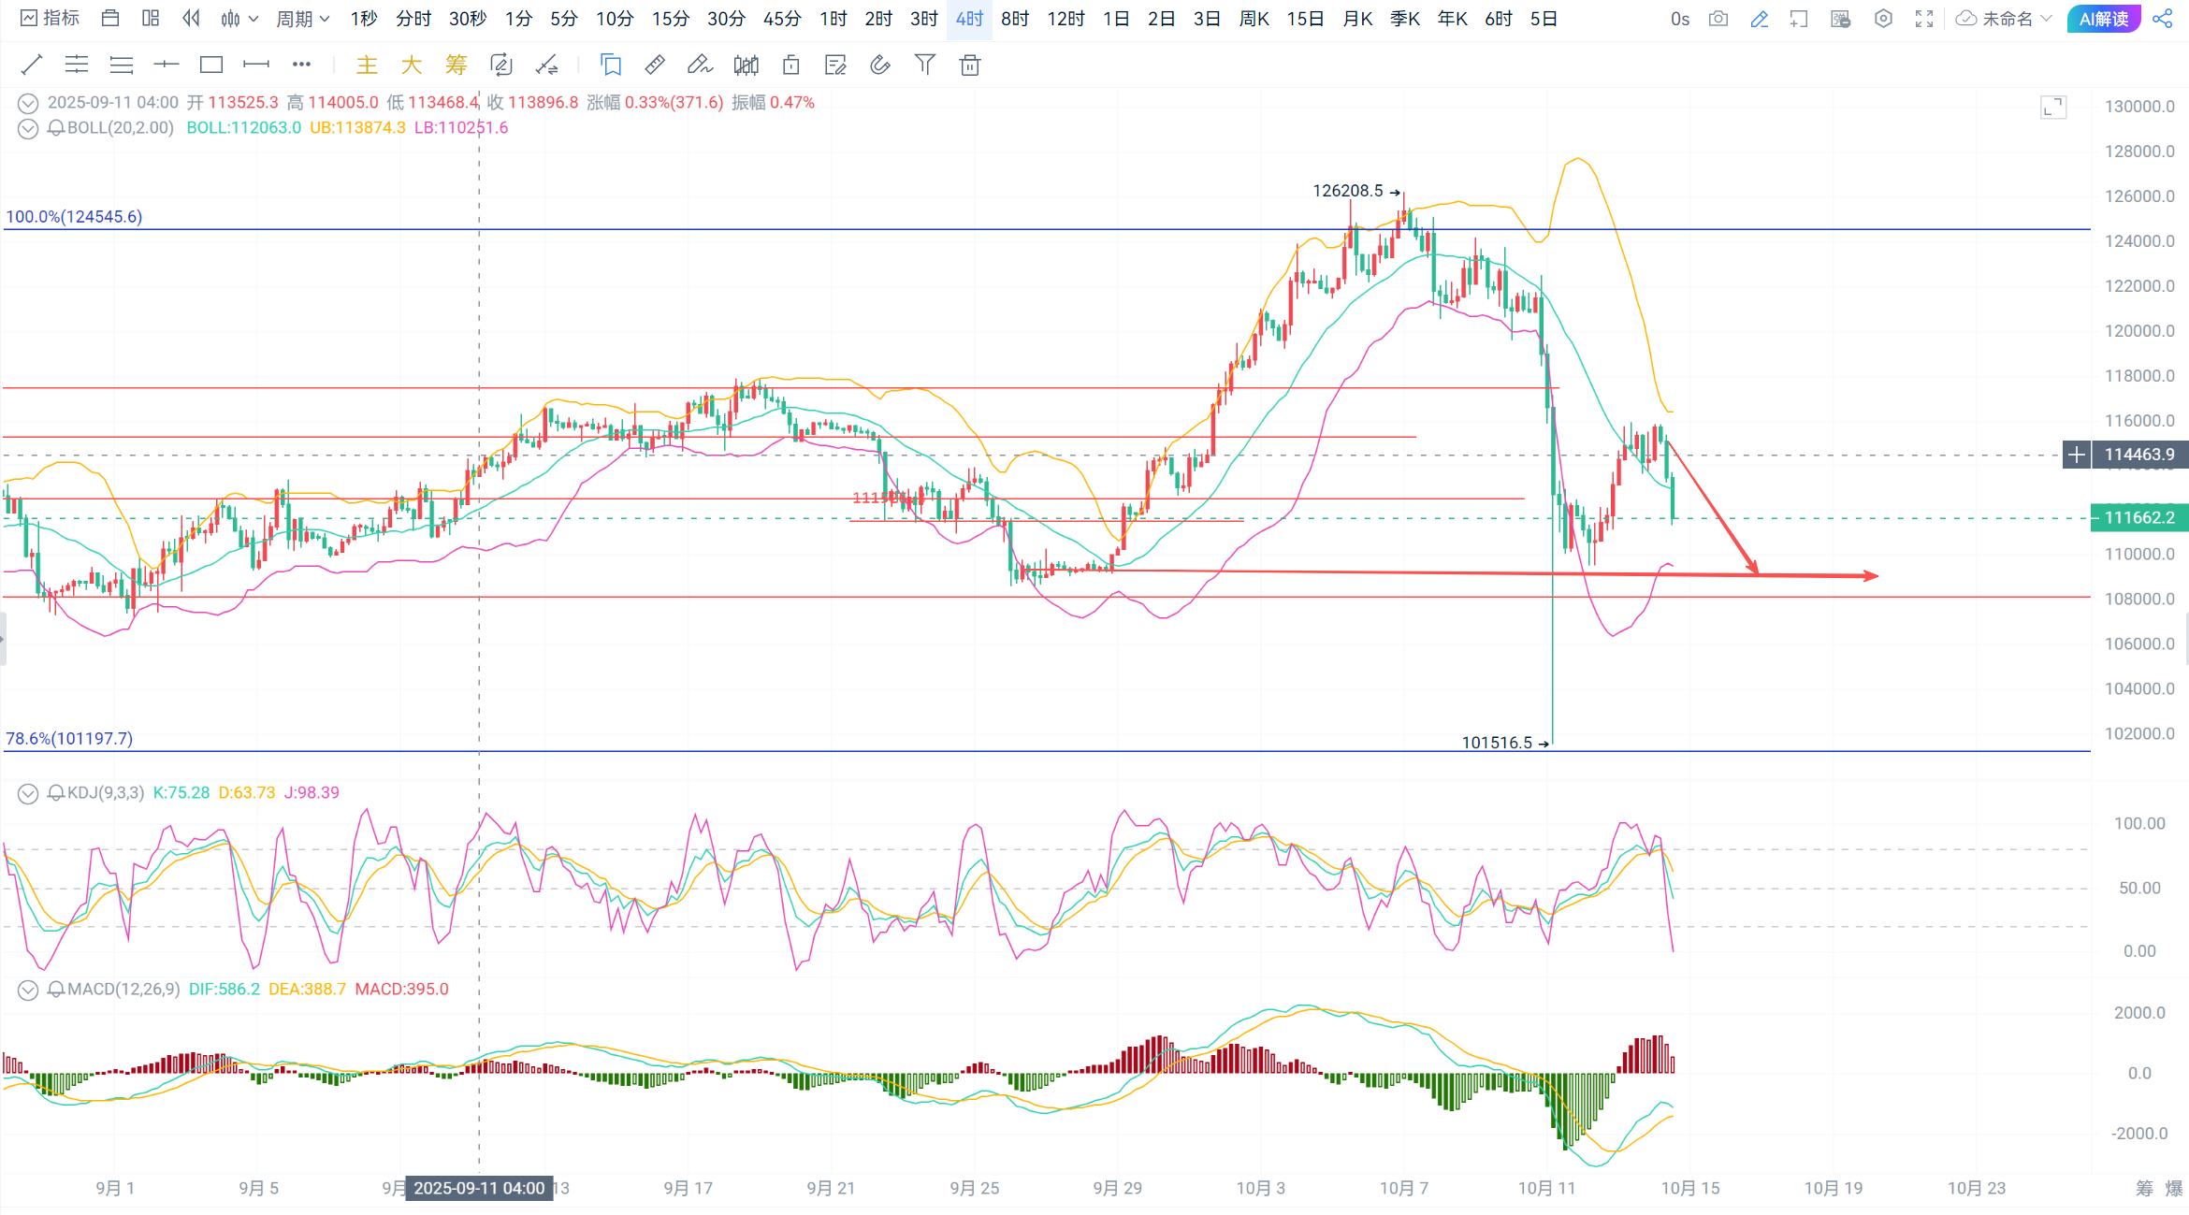This screenshot has height=1215, width=2189.
Task: Toggle the BOLL indicator alert bell
Action: point(56,128)
